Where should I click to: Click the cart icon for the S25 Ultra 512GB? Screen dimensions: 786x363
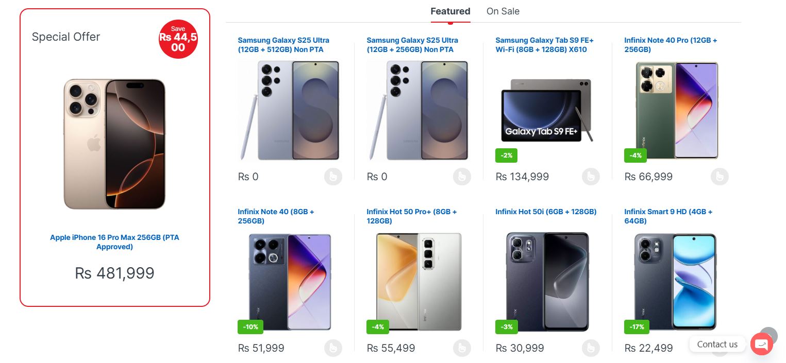coord(333,177)
